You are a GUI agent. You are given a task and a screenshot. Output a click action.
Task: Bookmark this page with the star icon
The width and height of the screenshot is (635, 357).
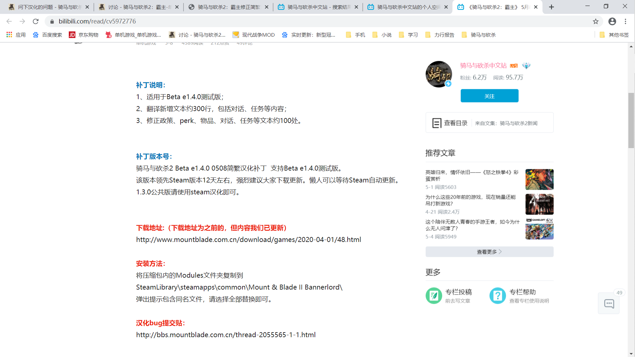[x=596, y=21]
